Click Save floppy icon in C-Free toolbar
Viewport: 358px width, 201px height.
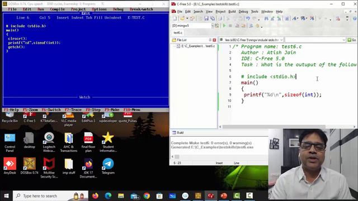tap(206, 18)
